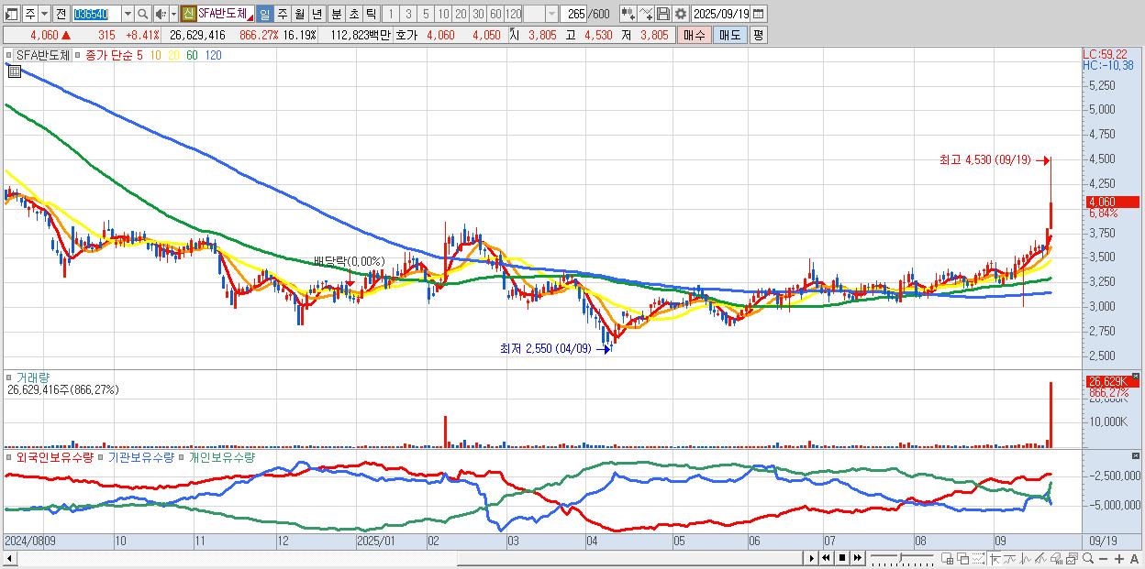Viewport: 1145px width, 569px height.
Task: Toggle the speaker sound icon
Action: point(161,14)
